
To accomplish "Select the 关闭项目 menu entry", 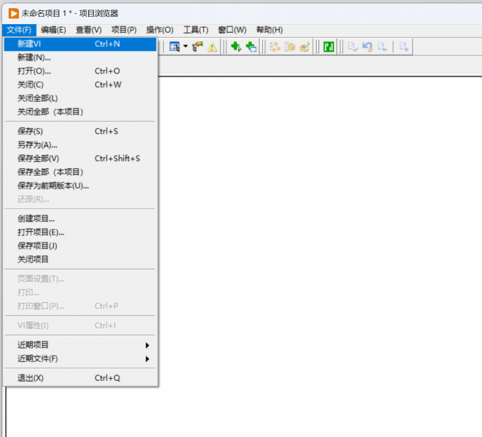I will point(80,259).
